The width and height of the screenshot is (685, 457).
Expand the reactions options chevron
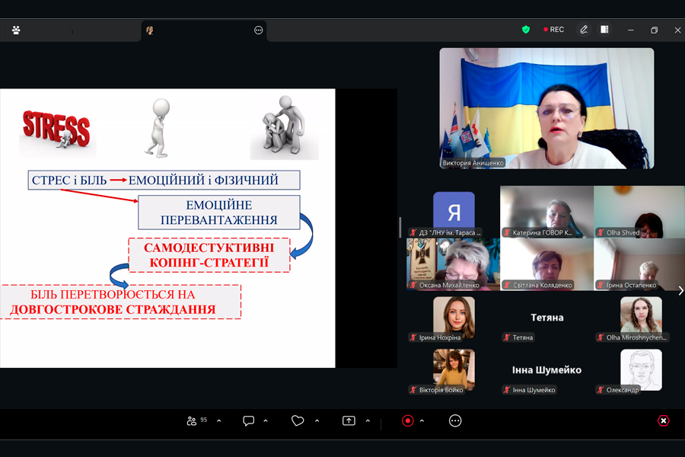(317, 420)
